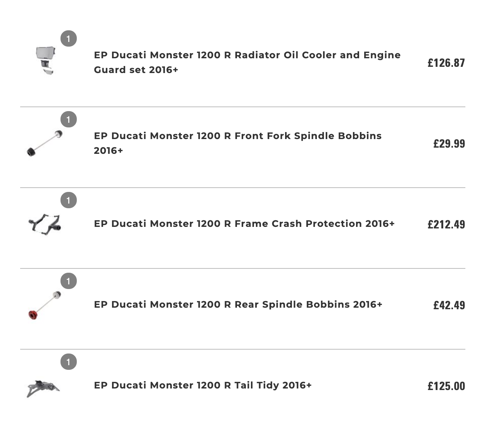Click the £126.87 price
Image resolution: width=477 pixels, height=425 pixels.
(x=446, y=63)
